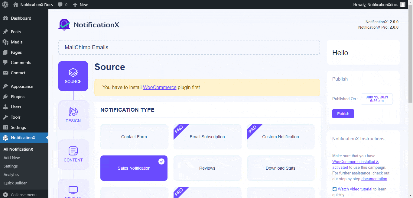Click the WordPress logo icon
This screenshot has height=198, width=413.
[x=5, y=5]
